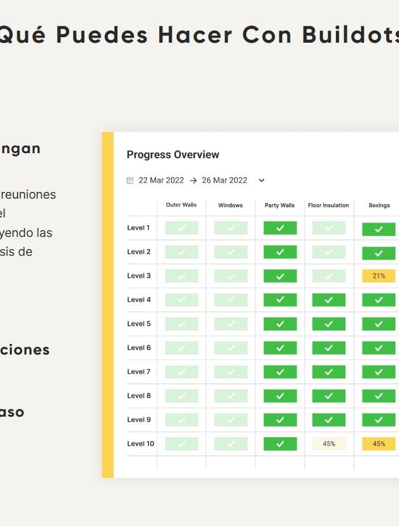Click Level 8 Outer Walls faded check cell

click(x=182, y=396)
